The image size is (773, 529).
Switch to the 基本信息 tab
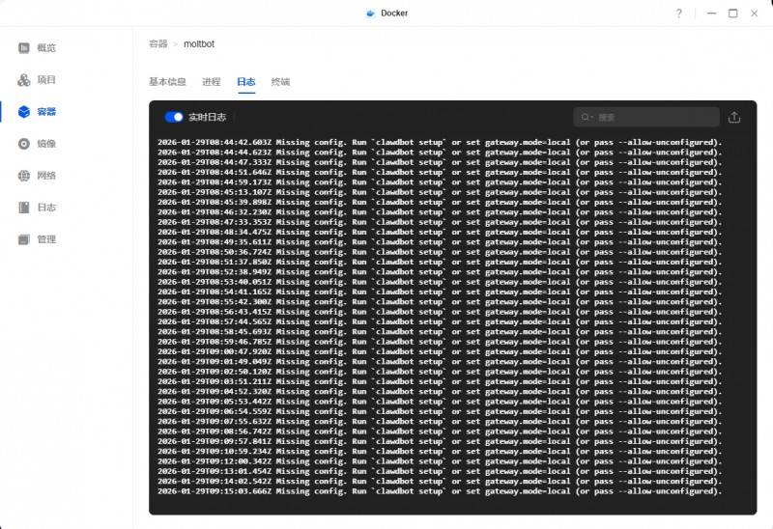pos(167,82)
